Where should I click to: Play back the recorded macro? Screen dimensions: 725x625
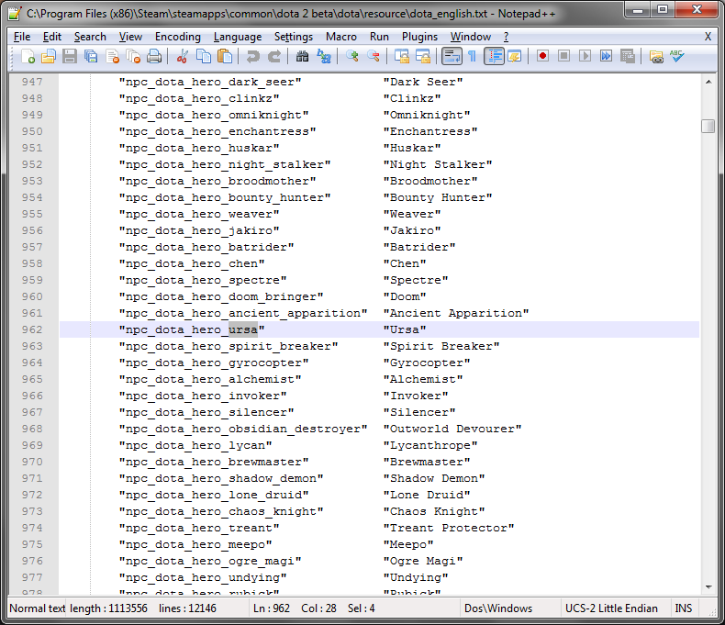coord(586,56)
